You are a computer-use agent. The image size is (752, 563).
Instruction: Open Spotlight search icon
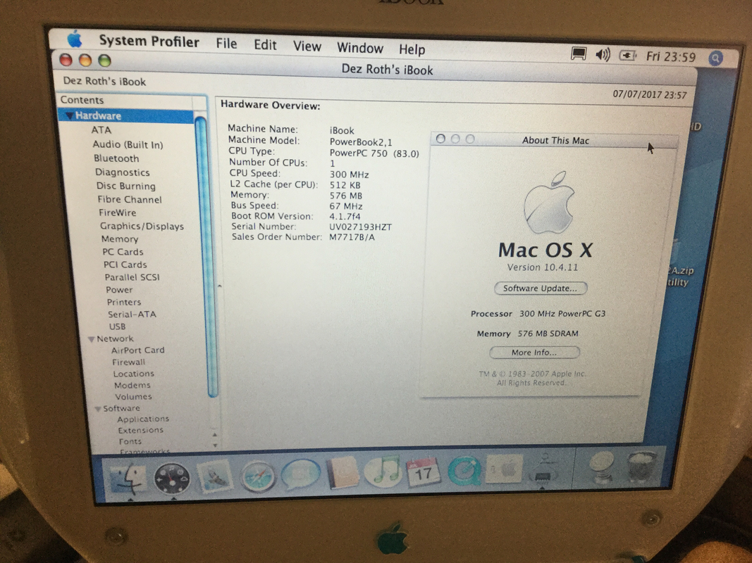click(715, 58)
